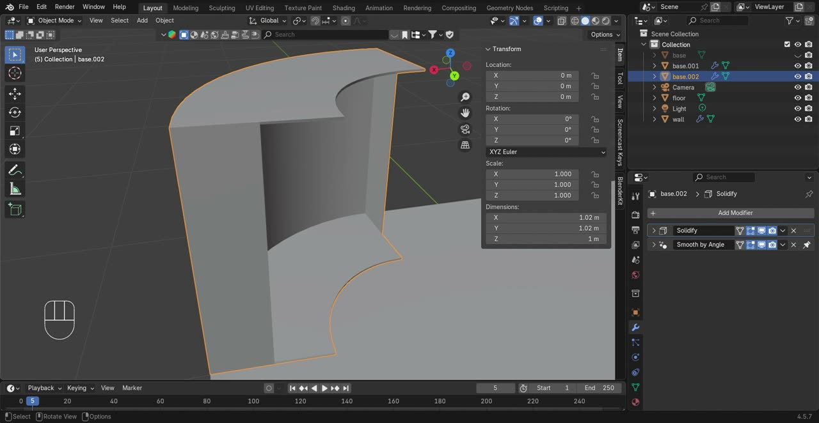This screenshot has height=423, width=819.
Task: Open the Item sidebar tab
Action: [x=619, y=55]
